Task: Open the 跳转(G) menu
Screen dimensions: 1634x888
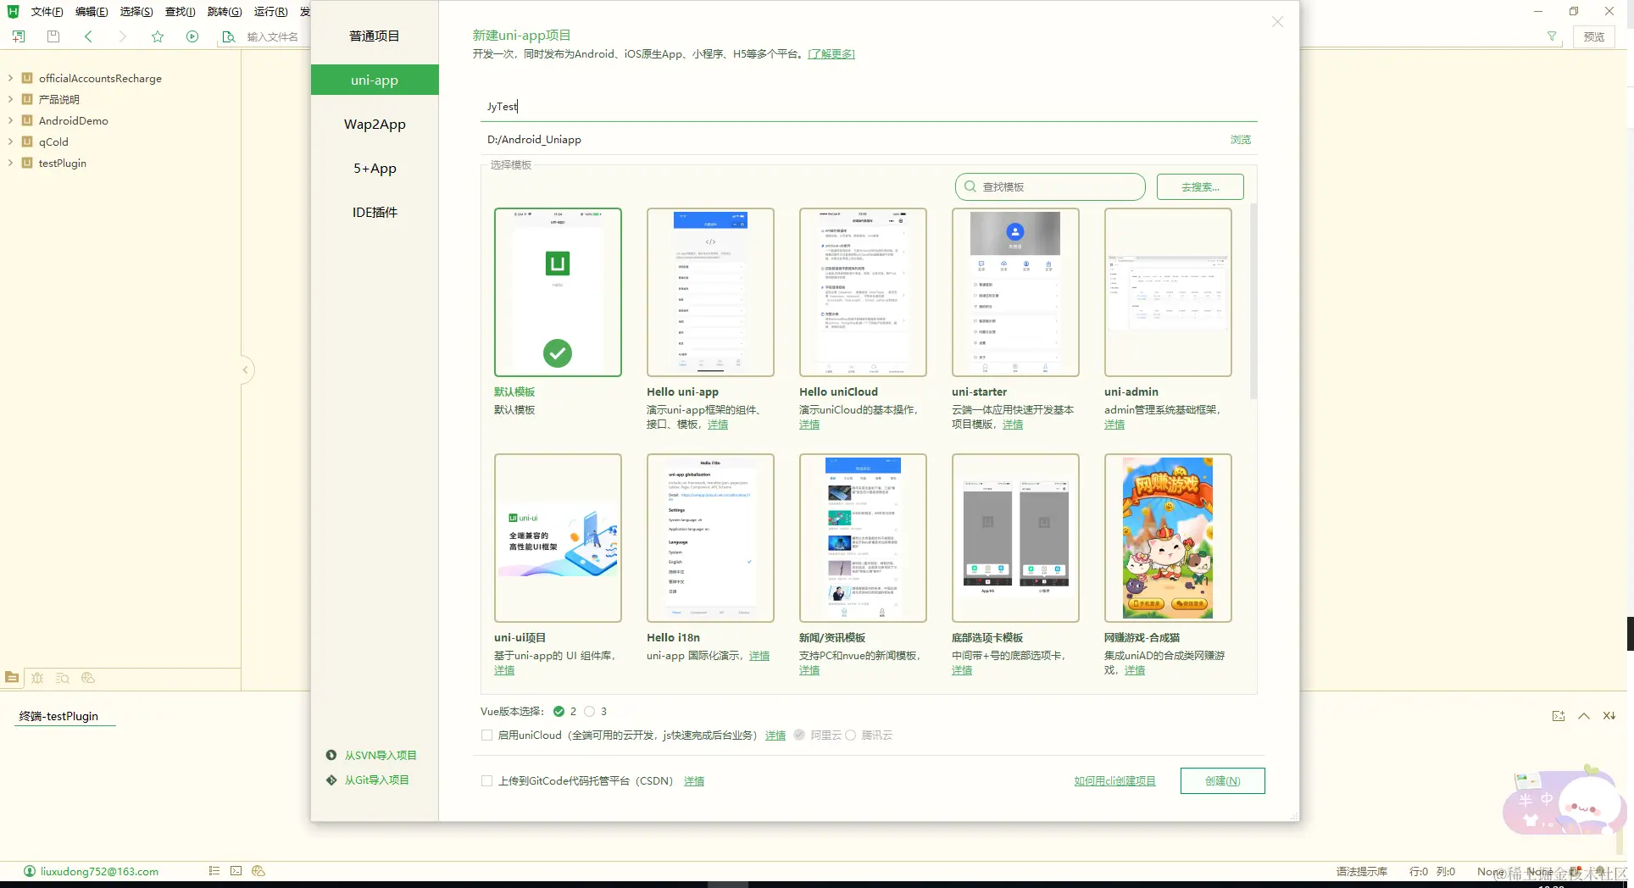Action: tap(225, 11)
